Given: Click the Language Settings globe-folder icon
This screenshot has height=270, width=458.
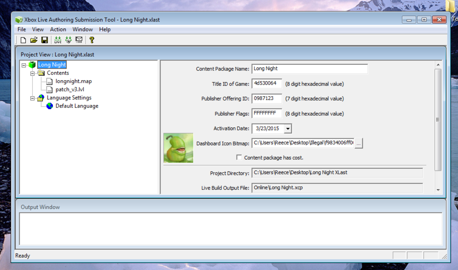Looking at the screenshot, I should (41, 98).
